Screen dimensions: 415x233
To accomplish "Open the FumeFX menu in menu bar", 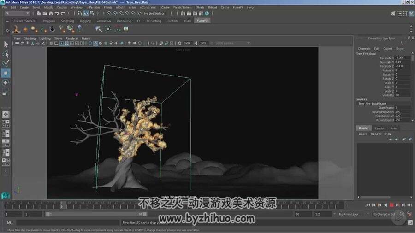I will click(238, 8).
